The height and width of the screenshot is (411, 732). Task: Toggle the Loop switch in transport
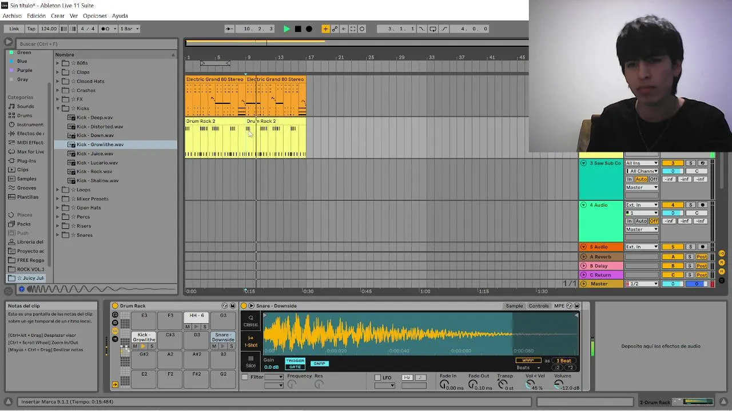coord(433,29)
